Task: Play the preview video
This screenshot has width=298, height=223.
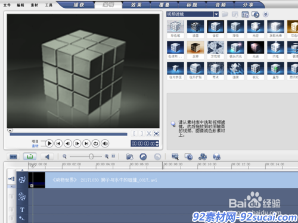Action: coord(49,143)
